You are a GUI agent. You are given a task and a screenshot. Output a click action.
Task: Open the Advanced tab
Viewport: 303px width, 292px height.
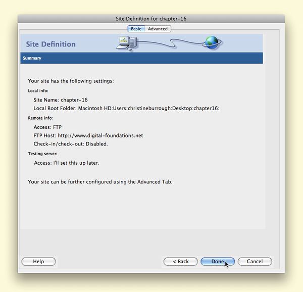(158, 29)
